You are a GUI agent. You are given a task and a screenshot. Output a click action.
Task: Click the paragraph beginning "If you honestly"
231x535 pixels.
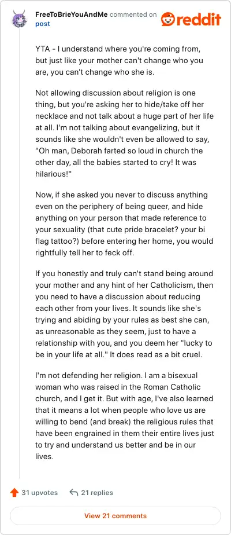click(125, 314)
